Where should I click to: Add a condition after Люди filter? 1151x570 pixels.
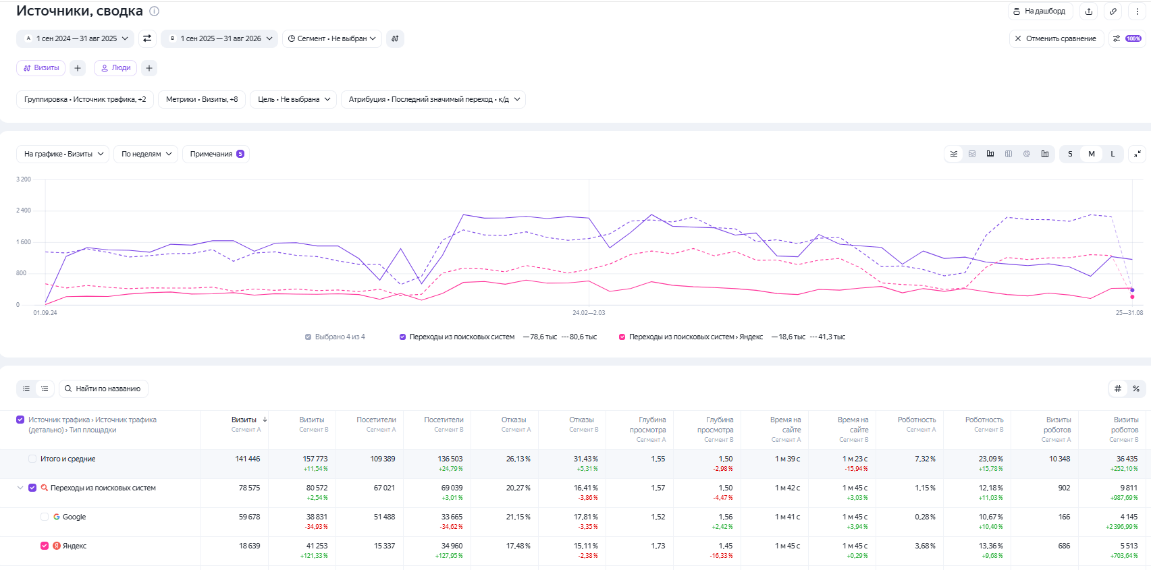tap(149, 68)
